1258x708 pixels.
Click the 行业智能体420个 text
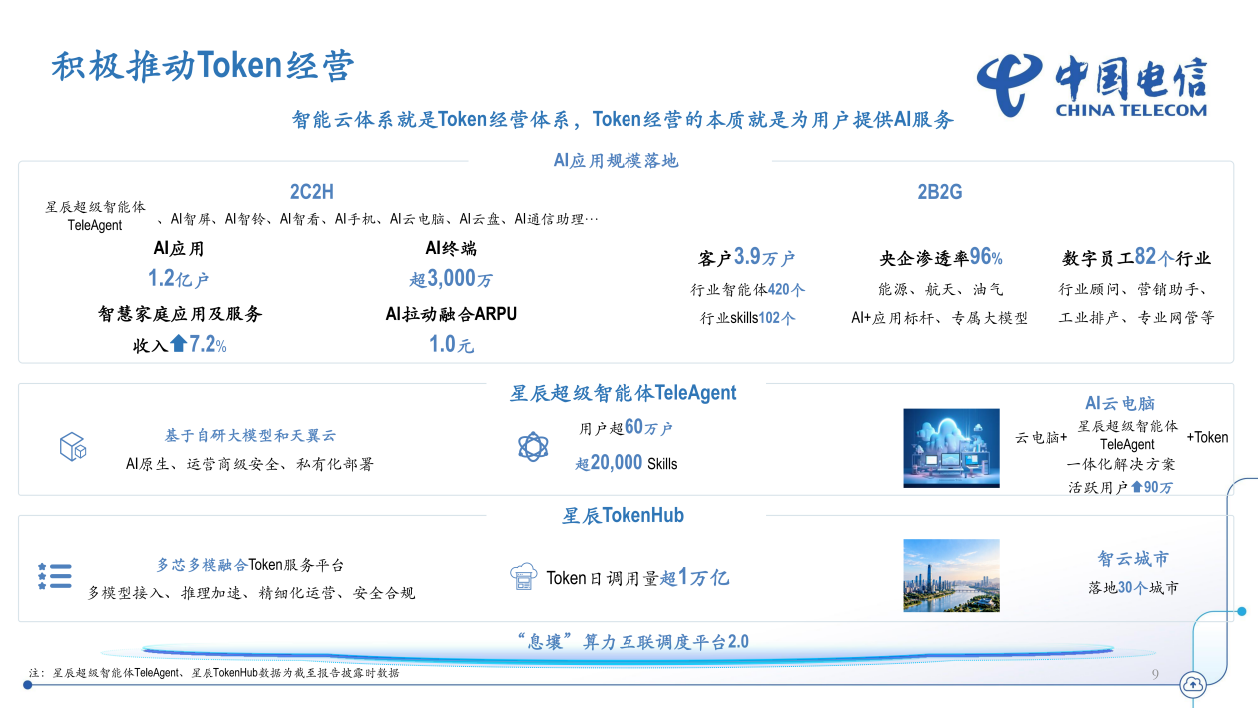(748, 290)
